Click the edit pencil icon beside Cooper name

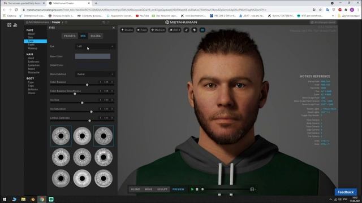63,23
